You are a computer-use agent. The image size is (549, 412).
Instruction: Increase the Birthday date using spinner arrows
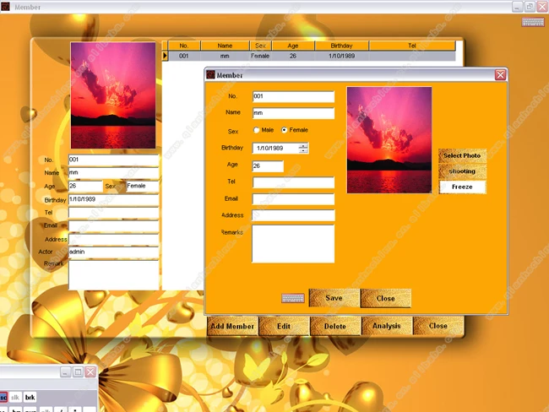pos(303,145)
